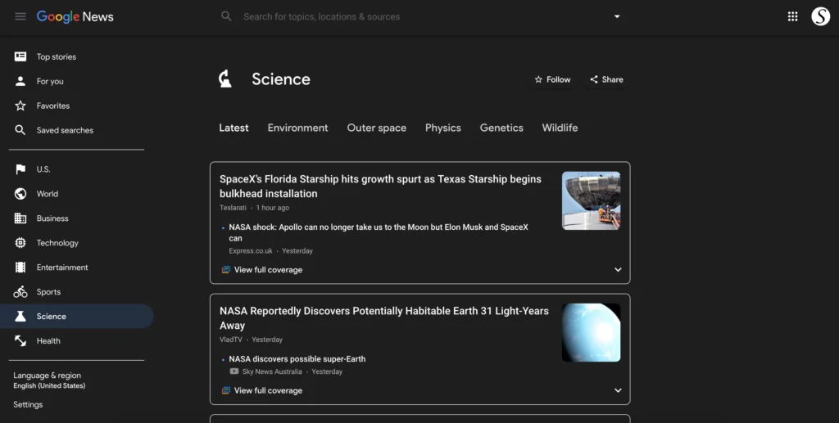The width and height of the screenshot is (839, 423).
Task: Go to Top stories section
Action: click(x=57, y=56)
